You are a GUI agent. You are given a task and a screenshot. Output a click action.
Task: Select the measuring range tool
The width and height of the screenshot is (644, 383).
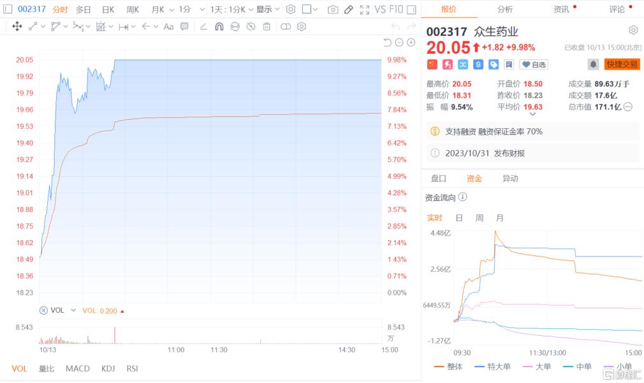click(123, 27)
